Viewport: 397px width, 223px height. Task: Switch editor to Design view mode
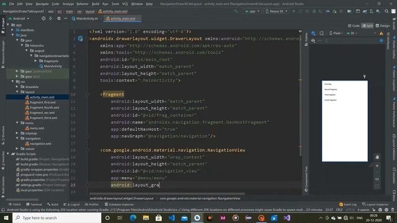coord(383,25)
